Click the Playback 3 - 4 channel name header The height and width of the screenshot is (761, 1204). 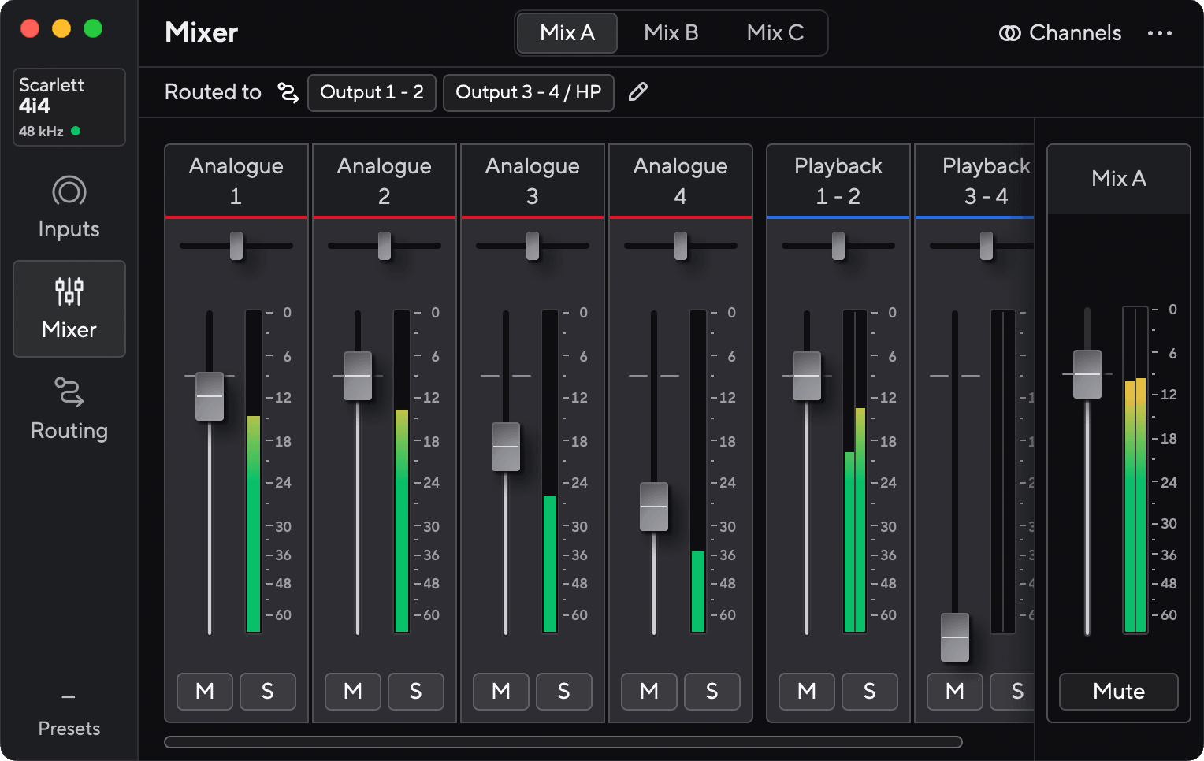pos(975,180)
